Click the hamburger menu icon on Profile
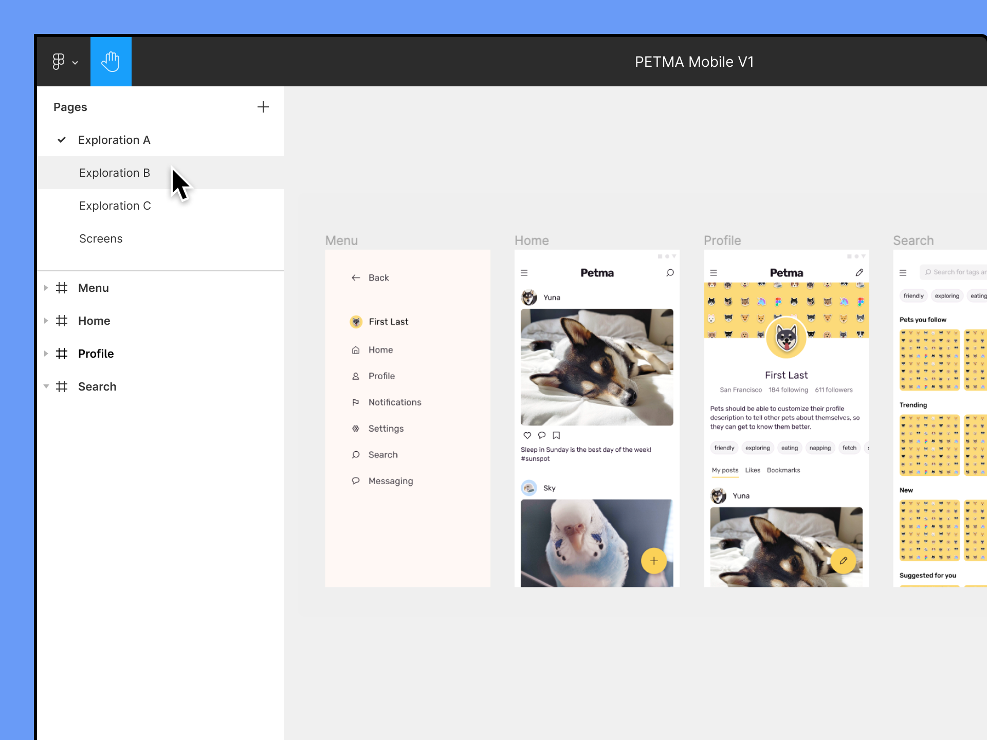Image resolution: width=987 pixels, height=740 pixels. point(714,272)
